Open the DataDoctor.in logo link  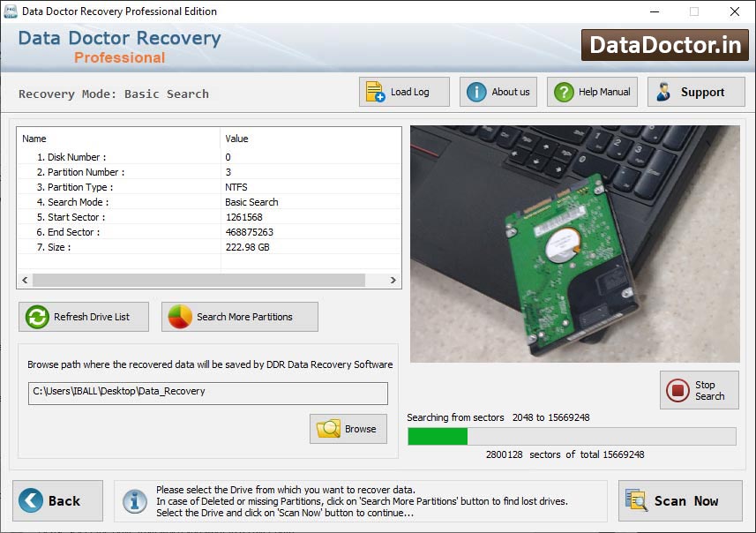pyautogui.click(x=664, y=44)
